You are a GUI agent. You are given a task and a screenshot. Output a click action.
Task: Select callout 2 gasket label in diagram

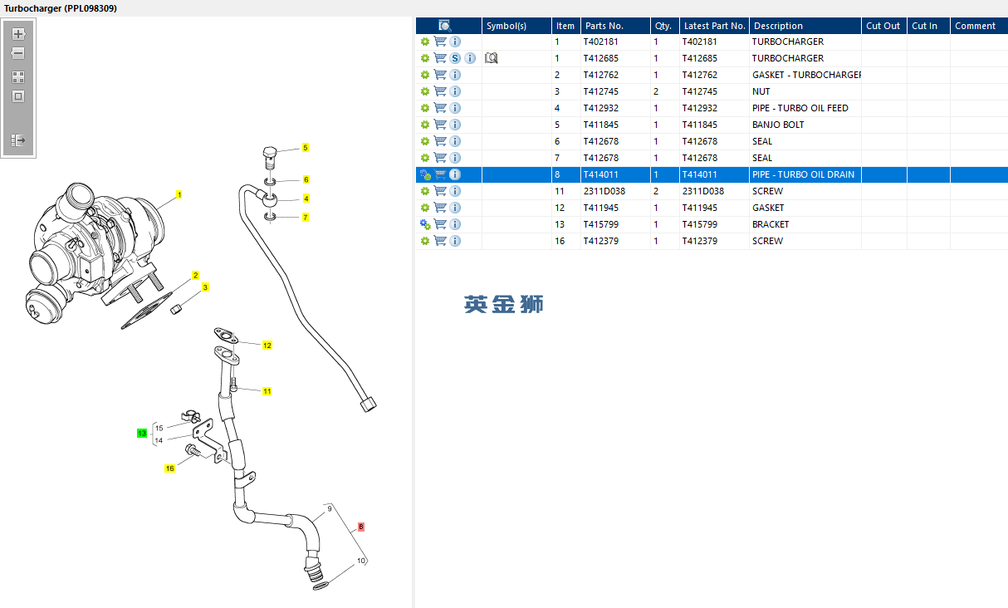195,275
